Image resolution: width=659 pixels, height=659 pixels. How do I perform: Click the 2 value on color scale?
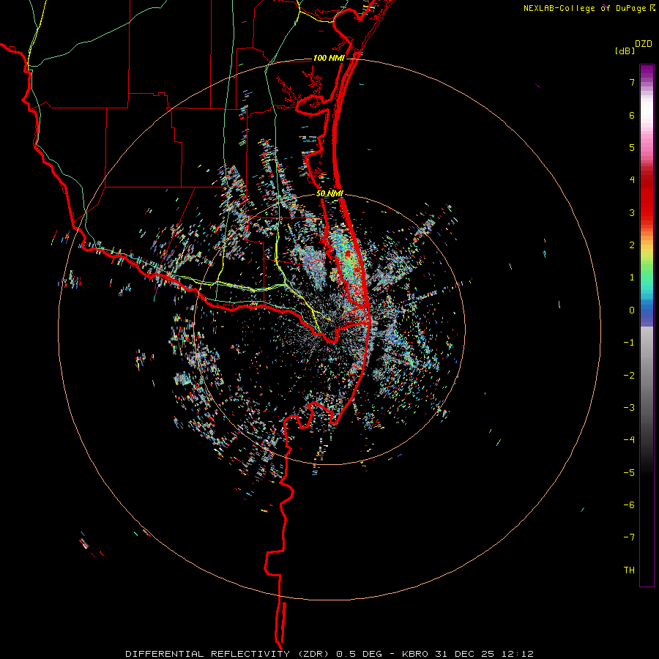tap(631, 245)
